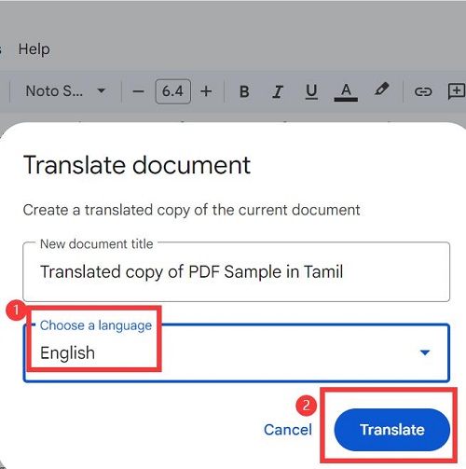This screenshot has width=466, height=469.
Task: Click the font size field showing 6.4
Action: 173,91
